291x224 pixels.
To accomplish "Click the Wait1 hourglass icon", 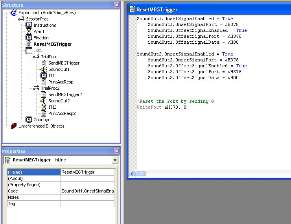I will pyautogui.click(x=29, y=31).
